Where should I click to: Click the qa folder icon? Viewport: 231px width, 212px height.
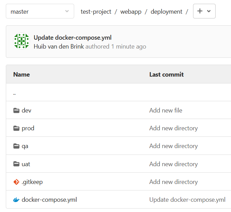point(16,146)
